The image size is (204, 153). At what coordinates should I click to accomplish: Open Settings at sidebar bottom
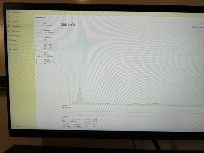[17, 126]
